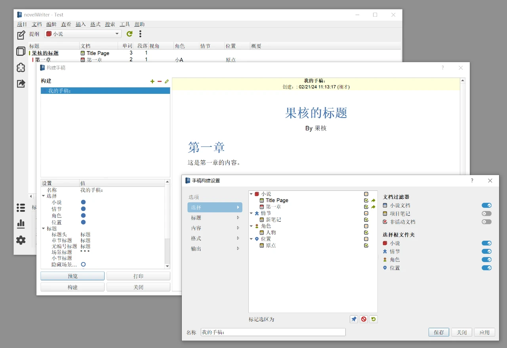Open the 小说 outline root dropdown

[x=83, y=34]
